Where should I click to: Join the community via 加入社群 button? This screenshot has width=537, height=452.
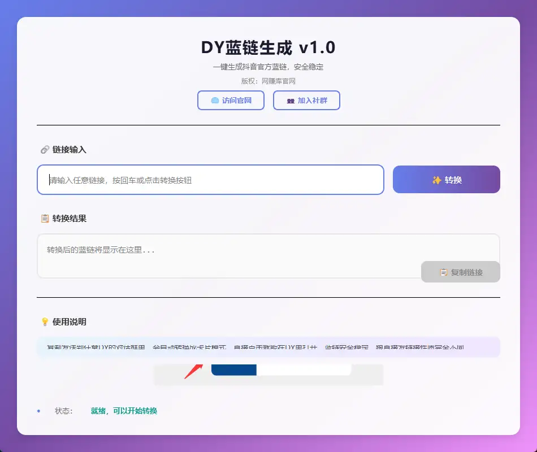point(306,100)
